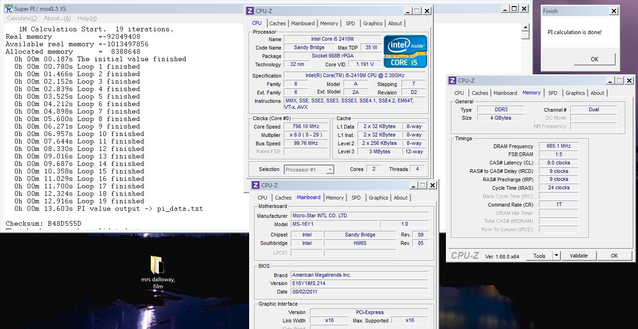Click the FSB:DRAM 1:5 value
Screen dimensions: 638x329
coord(559,154)
